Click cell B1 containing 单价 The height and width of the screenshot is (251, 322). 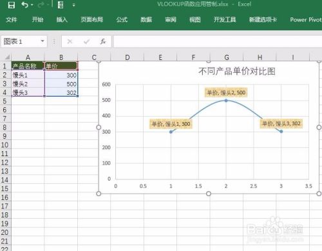pos(61,66)
